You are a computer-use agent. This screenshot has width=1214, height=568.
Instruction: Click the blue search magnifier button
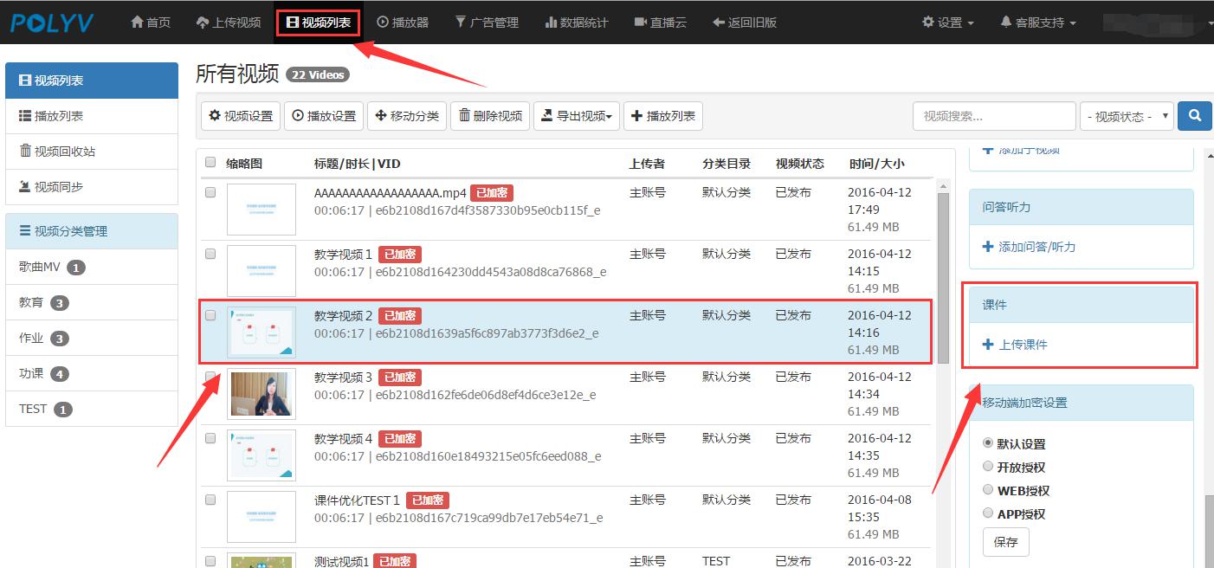(x=1195, y=116)
